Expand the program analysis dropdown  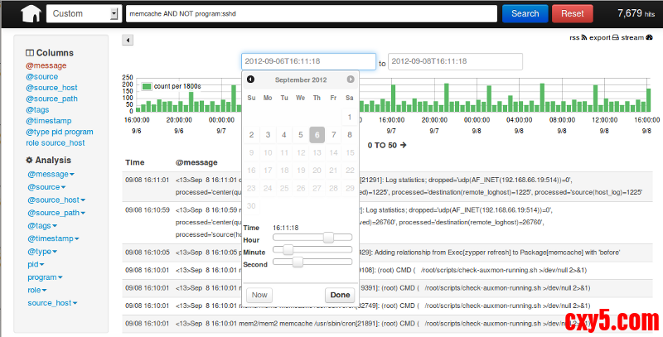coord(46,277)
